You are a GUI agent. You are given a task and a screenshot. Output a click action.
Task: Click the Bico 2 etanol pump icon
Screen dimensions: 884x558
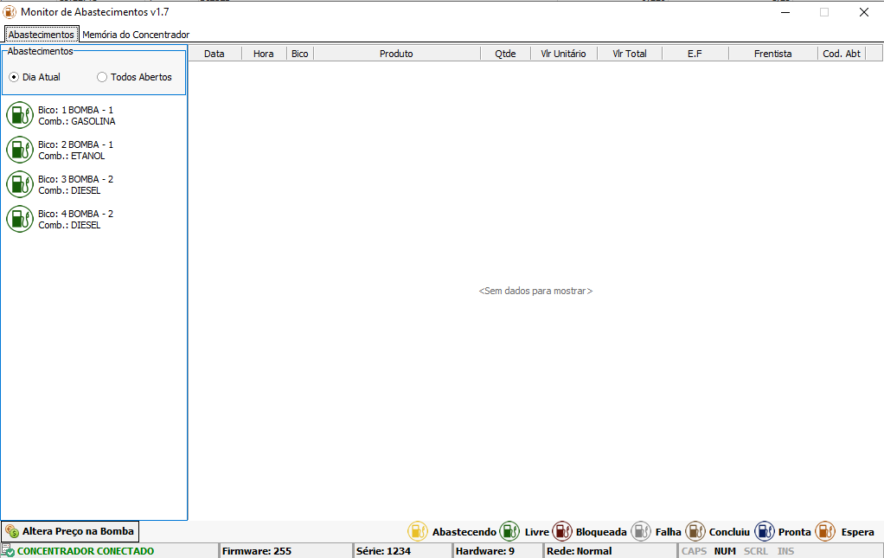tap(19, 150)
